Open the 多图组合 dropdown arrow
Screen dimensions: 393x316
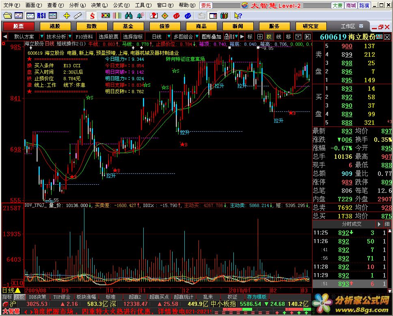[197, 36]
